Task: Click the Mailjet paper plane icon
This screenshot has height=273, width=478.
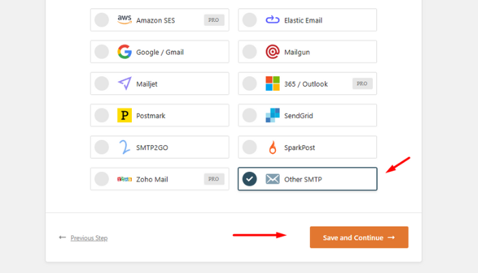Action: [x=125, y=83]
